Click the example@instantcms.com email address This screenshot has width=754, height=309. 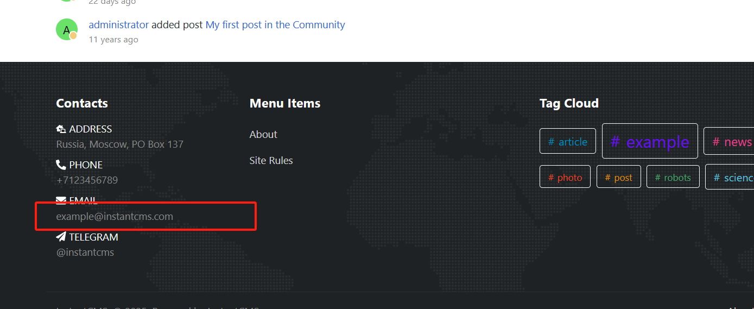(115, 216)
